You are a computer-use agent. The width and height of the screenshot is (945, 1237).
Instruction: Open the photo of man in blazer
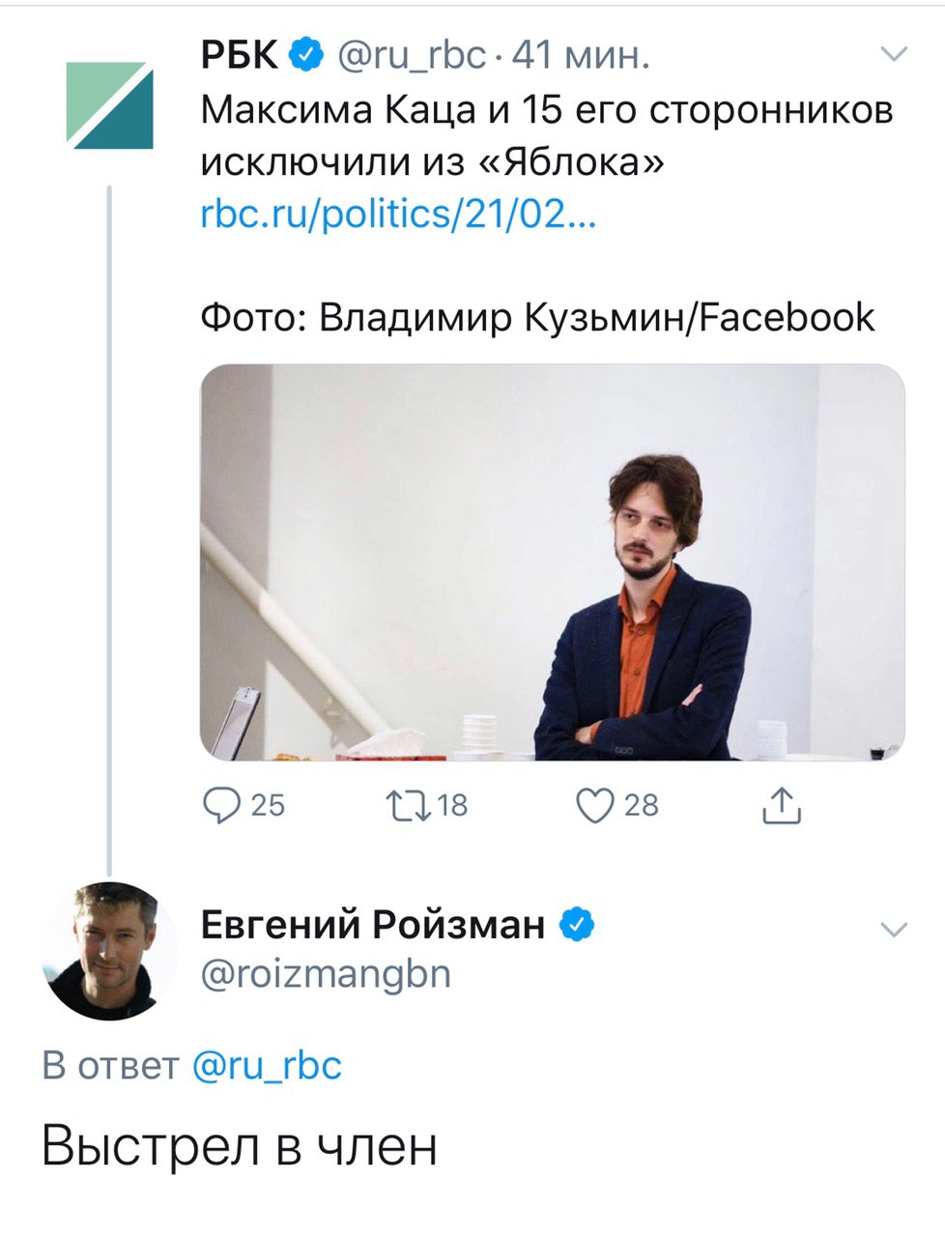coord(552,562)
